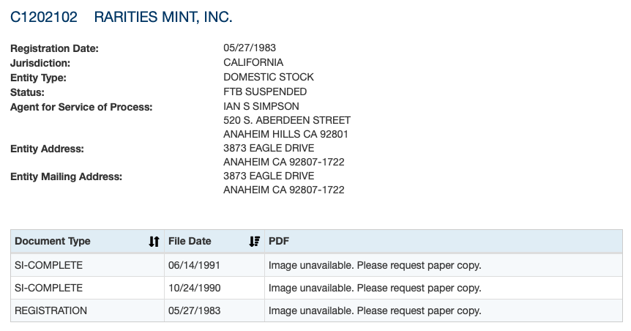
Task: Select the REGISTRATION document row
Action: (x=51, y=310)
